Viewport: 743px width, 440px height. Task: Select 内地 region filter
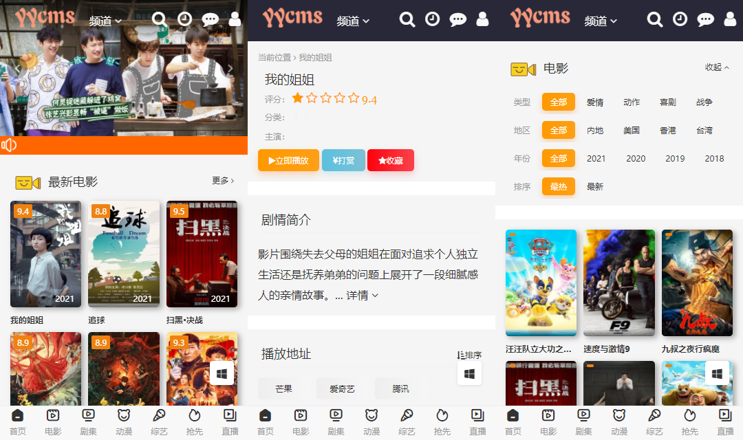tap(594, 130)
